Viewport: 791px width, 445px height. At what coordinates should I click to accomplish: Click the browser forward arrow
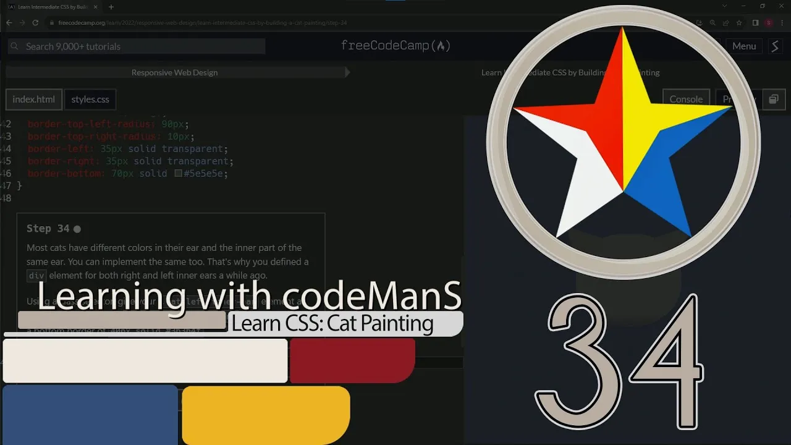pyautogui.click(x=22, y=23)
